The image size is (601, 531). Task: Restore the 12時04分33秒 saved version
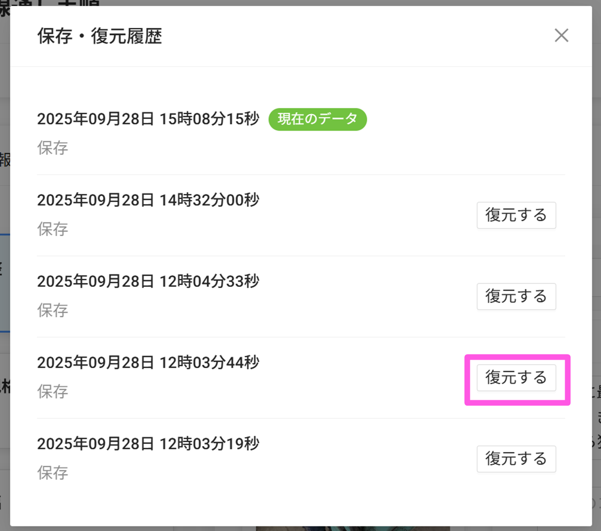pos(516,296)
